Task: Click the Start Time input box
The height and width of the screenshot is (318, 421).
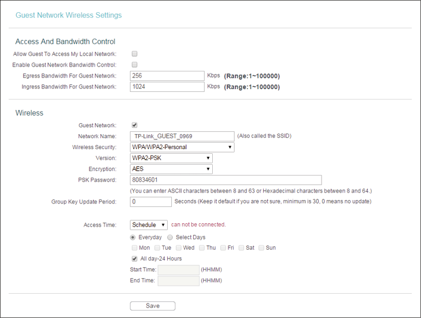Action: (179, 269)
